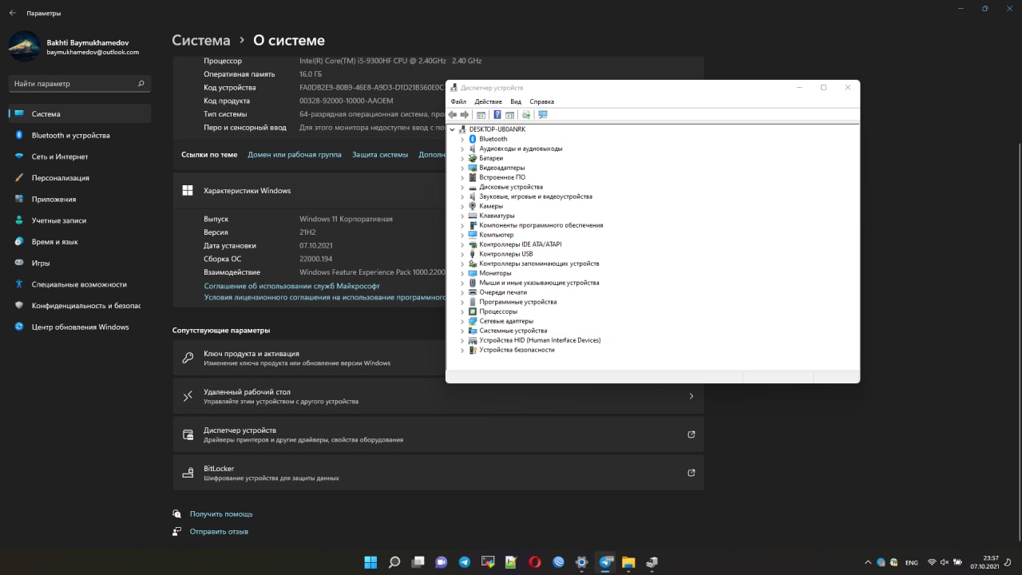Expand the Видеоадаптеры node
Image resolution: width=1022 pixels, height=575 pixels.
pyautogui.click(x=462, y=168)
